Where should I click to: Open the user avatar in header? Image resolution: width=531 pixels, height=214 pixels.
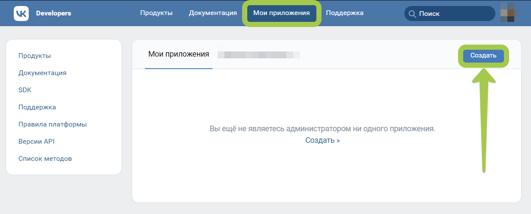(507, 12)
